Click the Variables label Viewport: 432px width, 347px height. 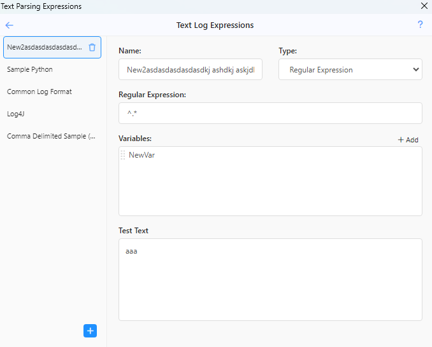135,139
